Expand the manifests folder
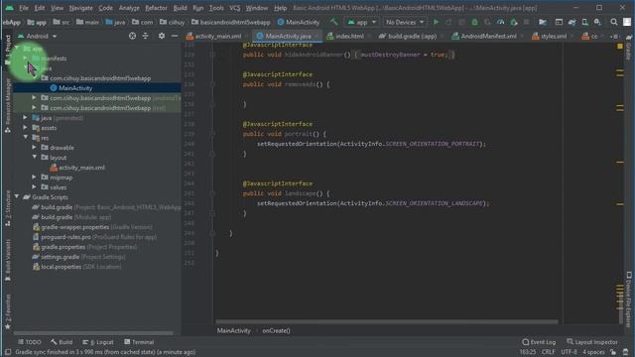 26,59
